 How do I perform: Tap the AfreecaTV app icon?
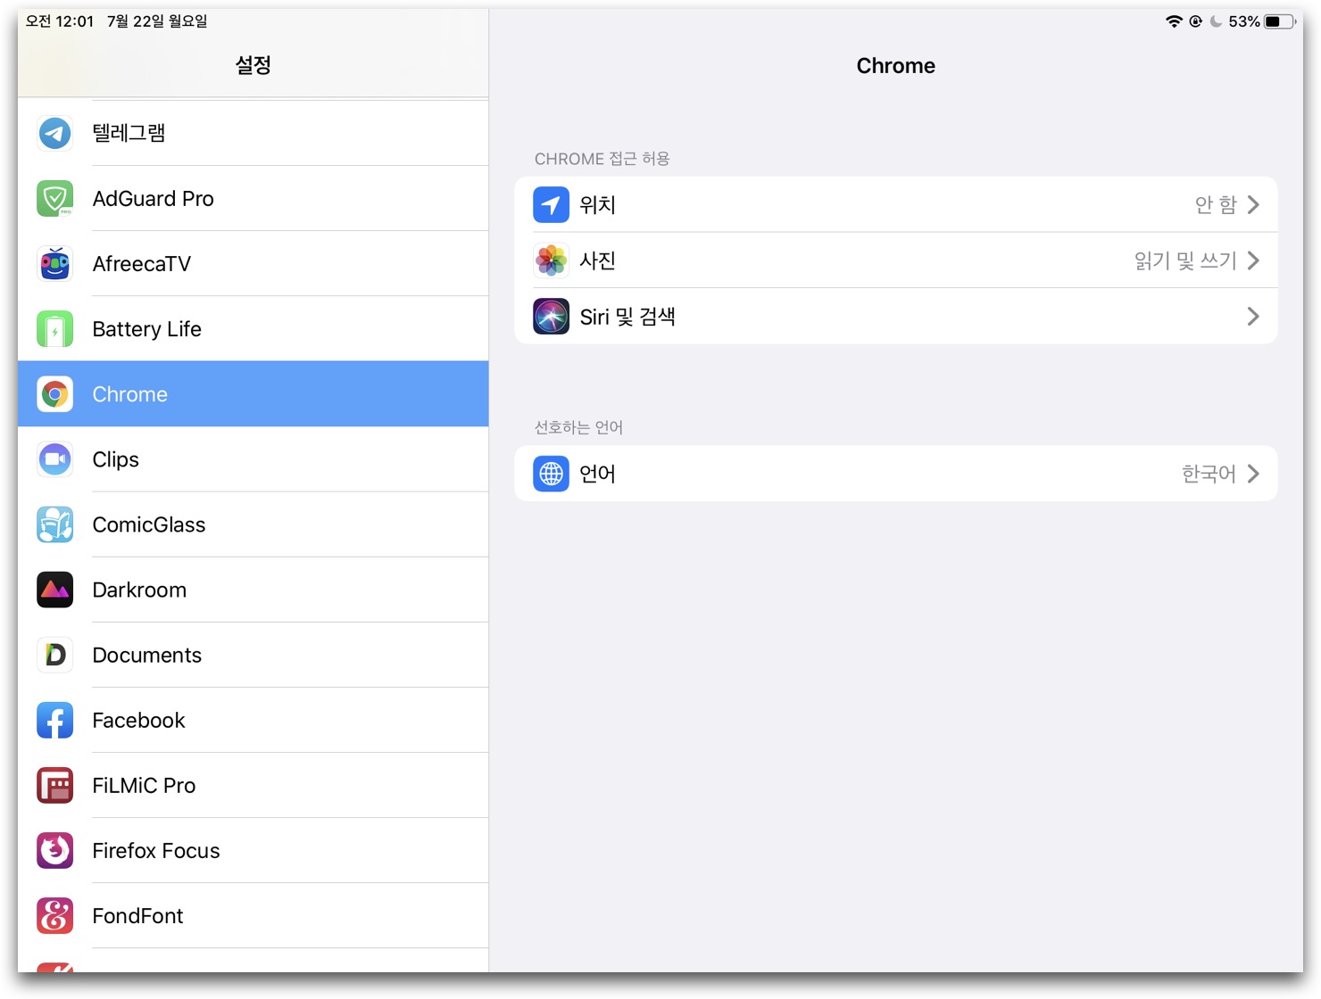click(54, 264)
